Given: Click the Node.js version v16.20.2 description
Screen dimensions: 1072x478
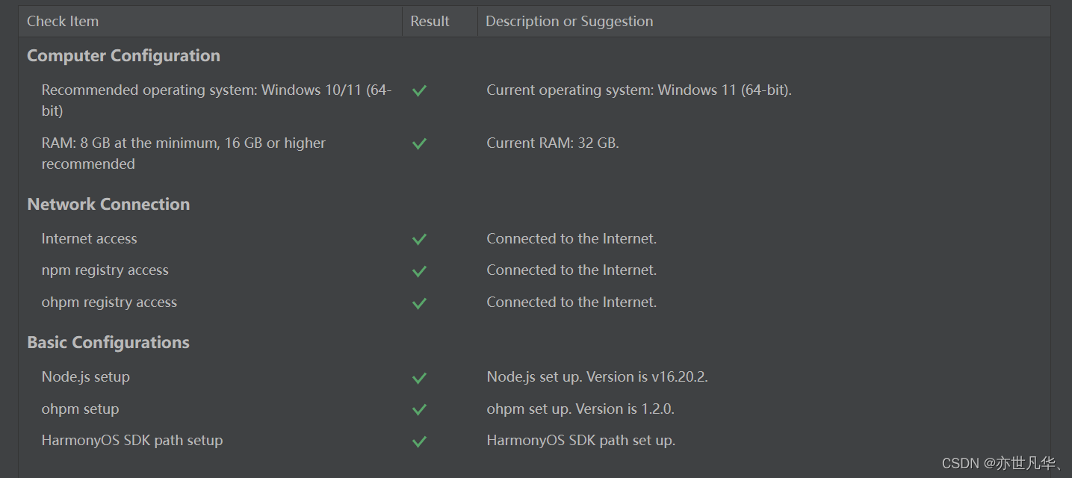Looking at the screenshot, I should click(598, 377).
